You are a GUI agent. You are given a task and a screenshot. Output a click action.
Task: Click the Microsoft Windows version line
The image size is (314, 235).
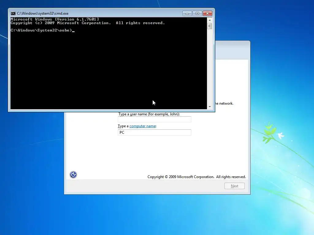click(55, 19)
